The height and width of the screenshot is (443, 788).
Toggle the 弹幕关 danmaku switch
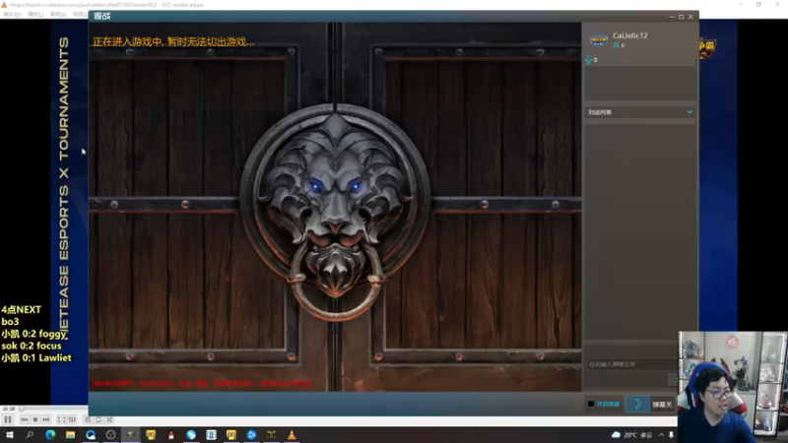662,405
